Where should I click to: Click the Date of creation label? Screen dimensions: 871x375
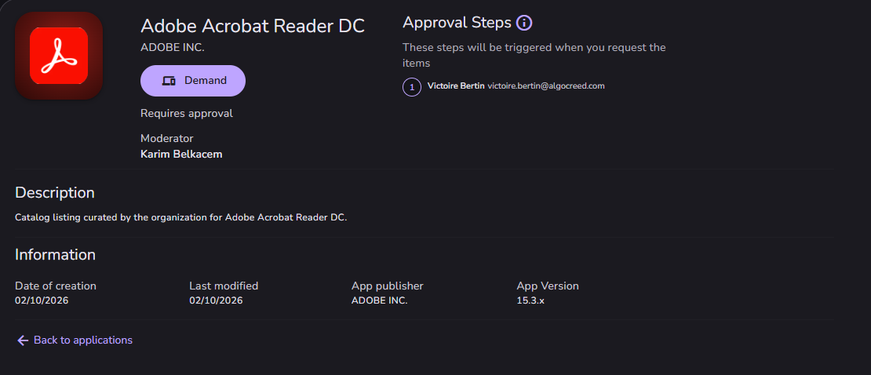(56, 286)
